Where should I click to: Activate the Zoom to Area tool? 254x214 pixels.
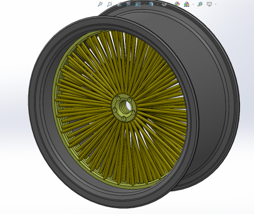click(x=109, y=4)
